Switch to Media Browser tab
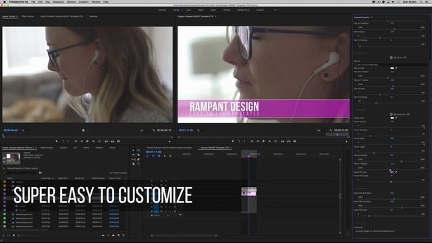Screen dimensions: 432x243 point(47,148)
